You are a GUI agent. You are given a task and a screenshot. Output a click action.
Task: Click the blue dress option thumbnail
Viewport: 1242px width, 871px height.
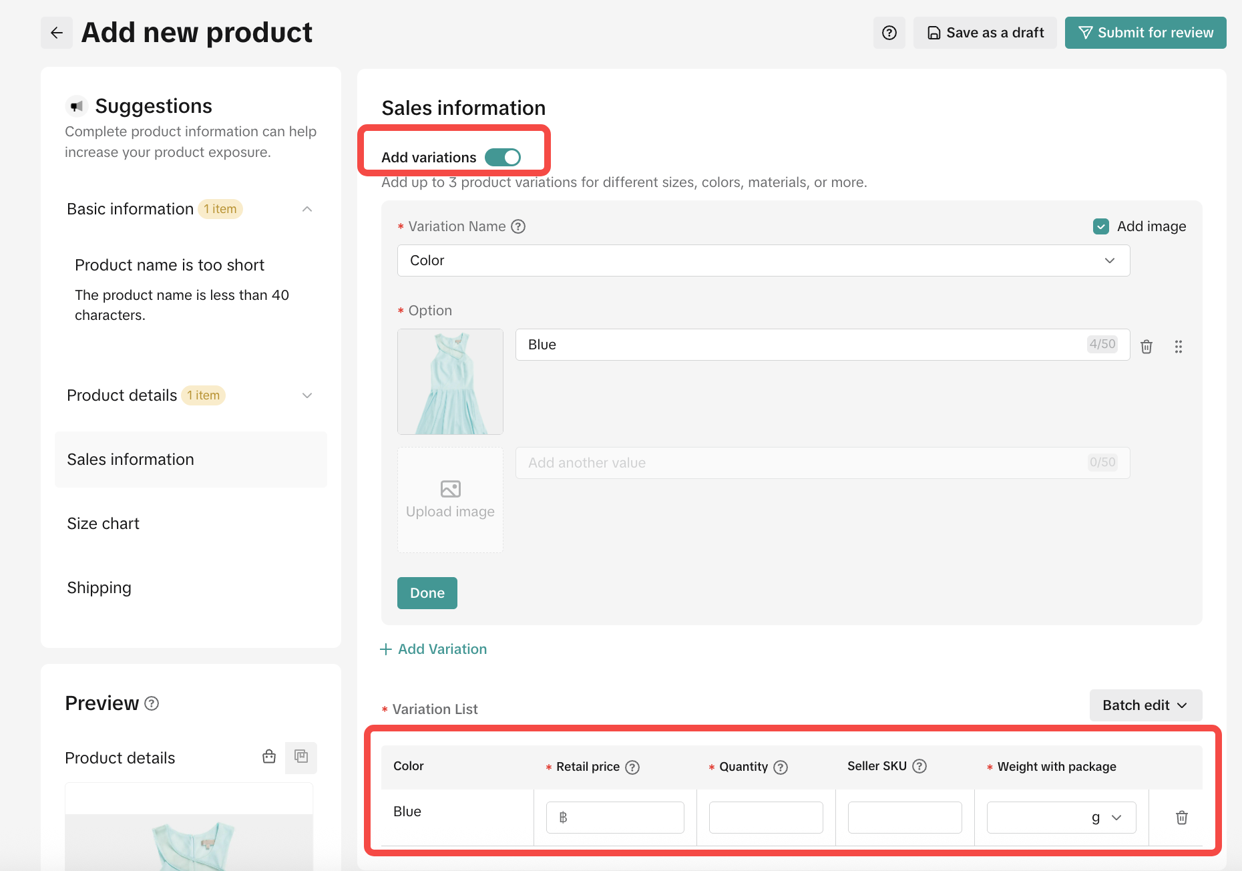450,381
